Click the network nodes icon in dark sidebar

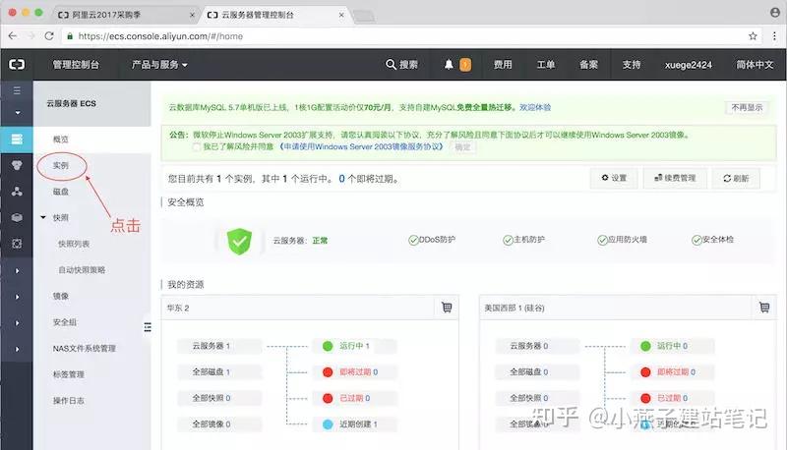(x=17, y=192)
